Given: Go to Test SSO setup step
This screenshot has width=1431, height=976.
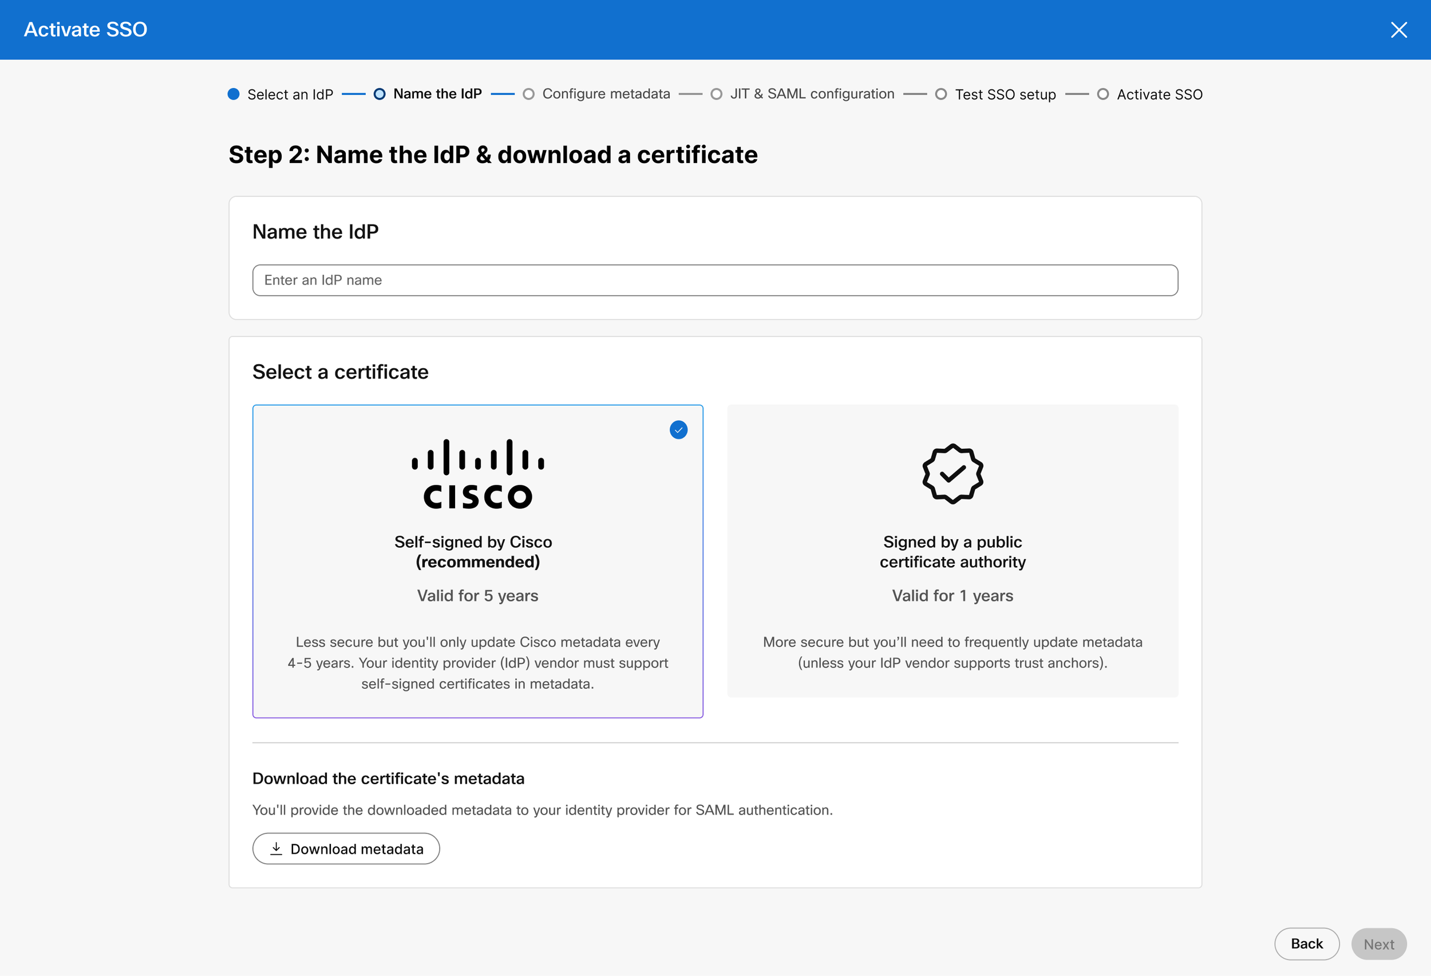Looking at the screenshot, I should pyautogui.click(x=1005, y=94).
